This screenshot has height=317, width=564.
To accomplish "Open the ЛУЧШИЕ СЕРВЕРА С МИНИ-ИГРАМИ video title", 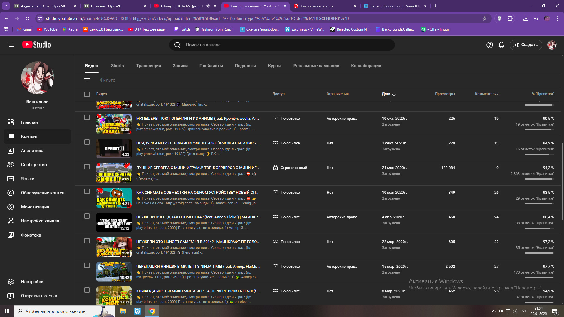I will [x=197, y=168].
